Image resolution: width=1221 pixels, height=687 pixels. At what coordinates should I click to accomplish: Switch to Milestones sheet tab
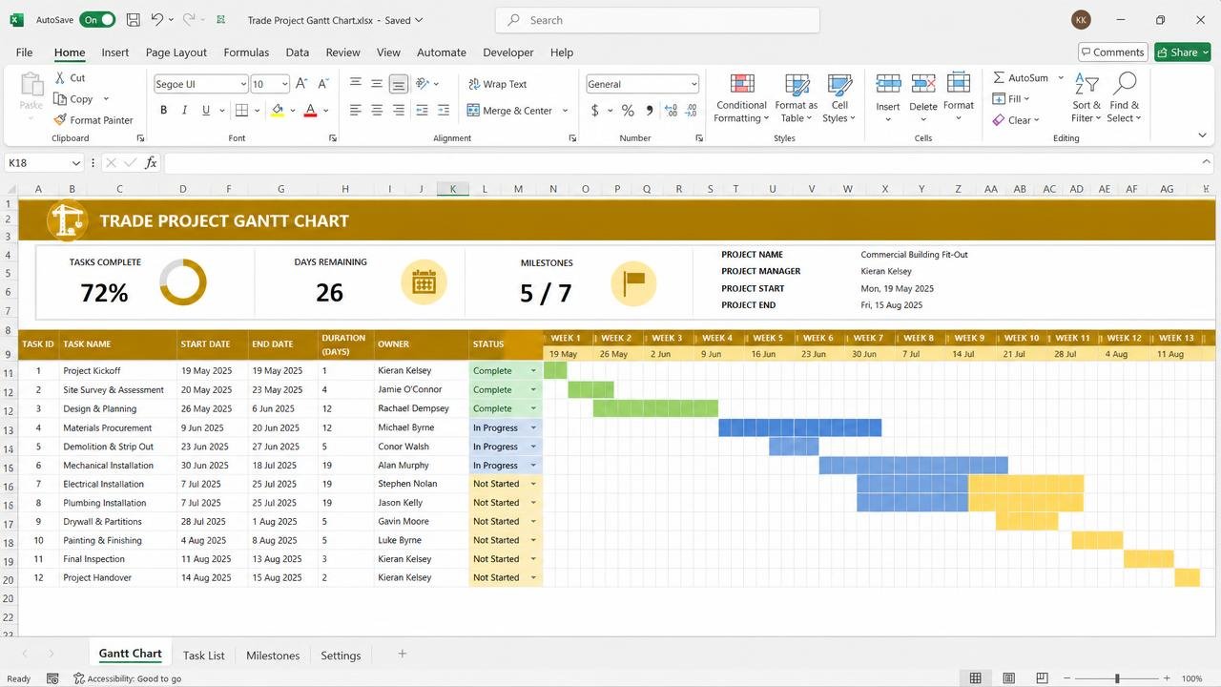tap(273, 656)
